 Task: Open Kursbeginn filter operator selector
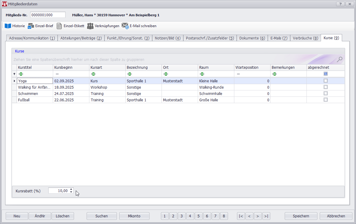point(57,74)
